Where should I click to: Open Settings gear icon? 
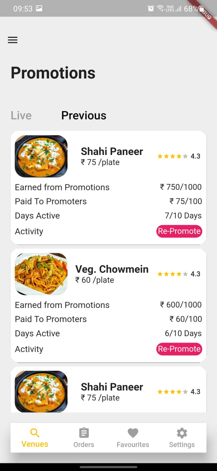point(182,433)
